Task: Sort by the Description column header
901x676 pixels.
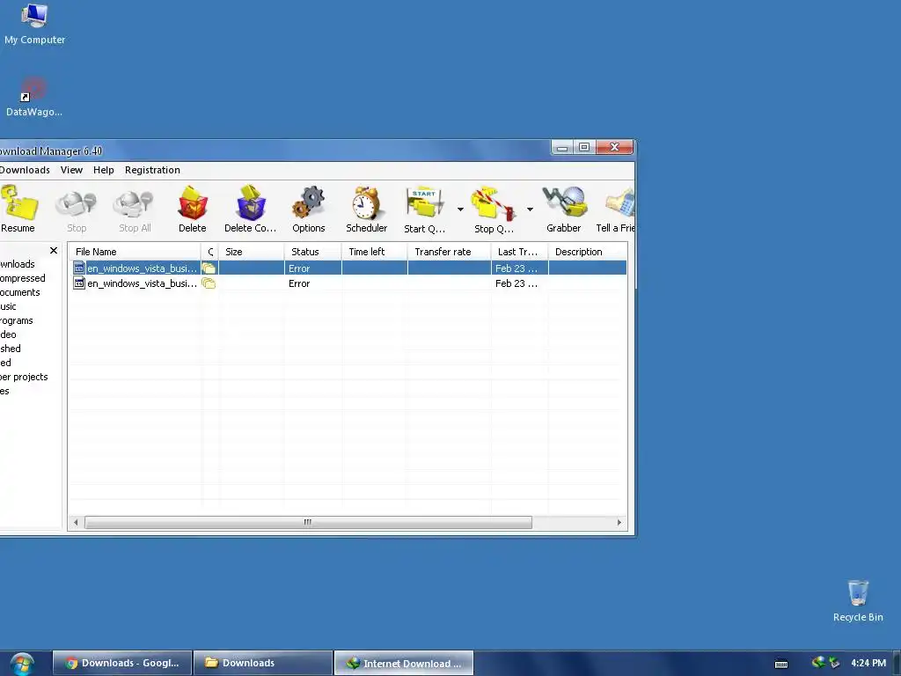Action: click(x=587, y=252)
